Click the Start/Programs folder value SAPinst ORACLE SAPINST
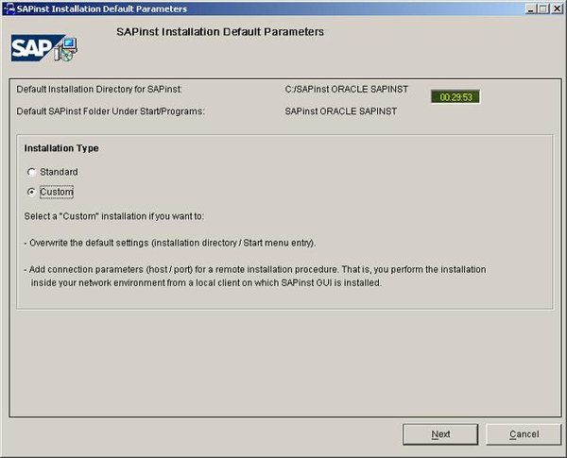The image size is (567, 458). click(x=340, y=111)
